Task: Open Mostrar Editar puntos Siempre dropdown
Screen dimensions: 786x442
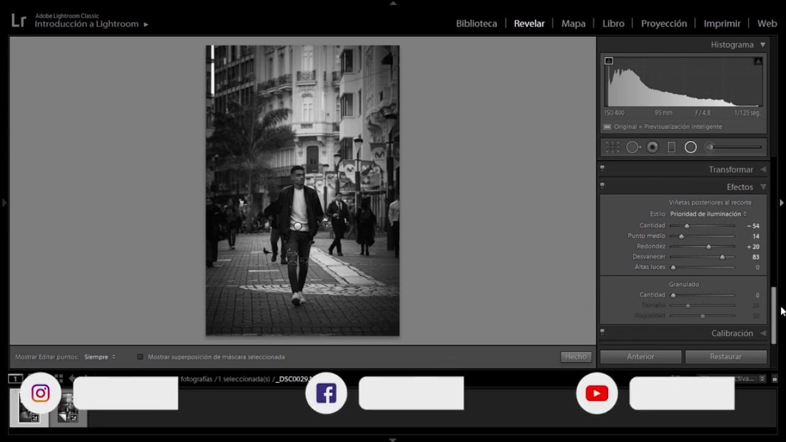Action: pos(100,357)
